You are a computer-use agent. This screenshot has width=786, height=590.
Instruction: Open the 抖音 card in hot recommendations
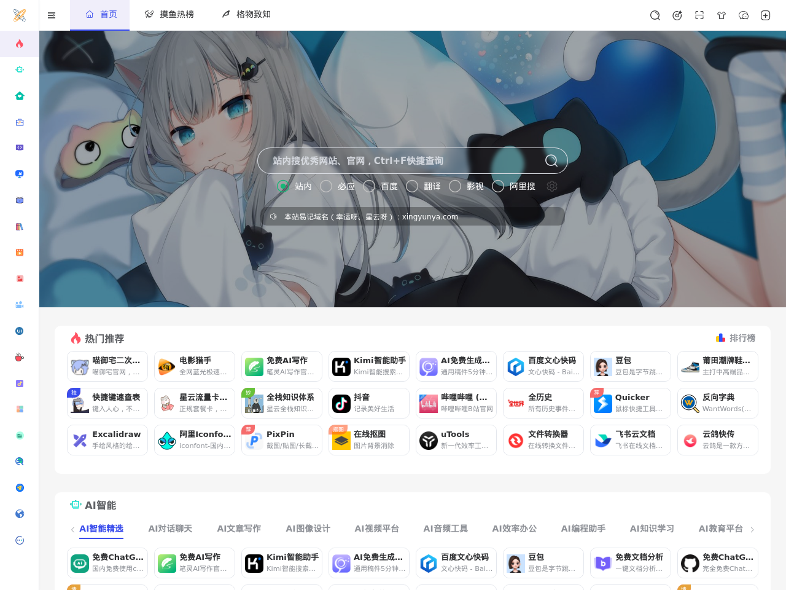[369, 403]
